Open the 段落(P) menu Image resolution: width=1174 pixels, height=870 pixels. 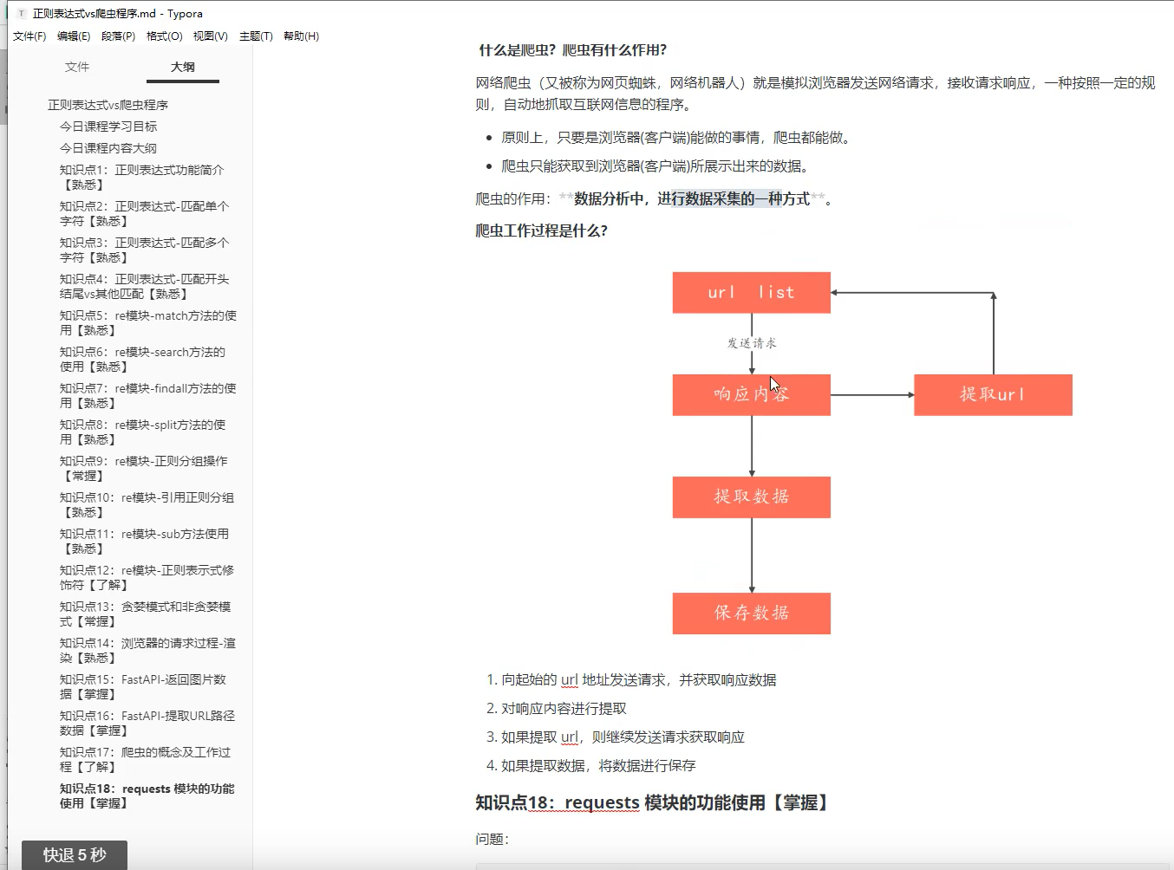[118, 36]
